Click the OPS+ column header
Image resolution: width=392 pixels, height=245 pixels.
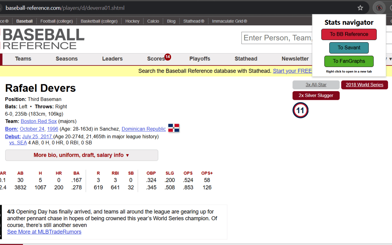(x=207, y=173)
